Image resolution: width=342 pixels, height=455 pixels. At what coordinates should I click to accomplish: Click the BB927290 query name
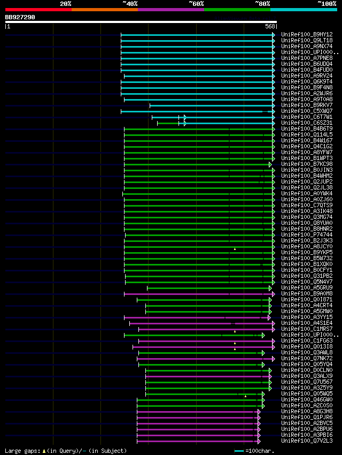click(x=20, y=18)
